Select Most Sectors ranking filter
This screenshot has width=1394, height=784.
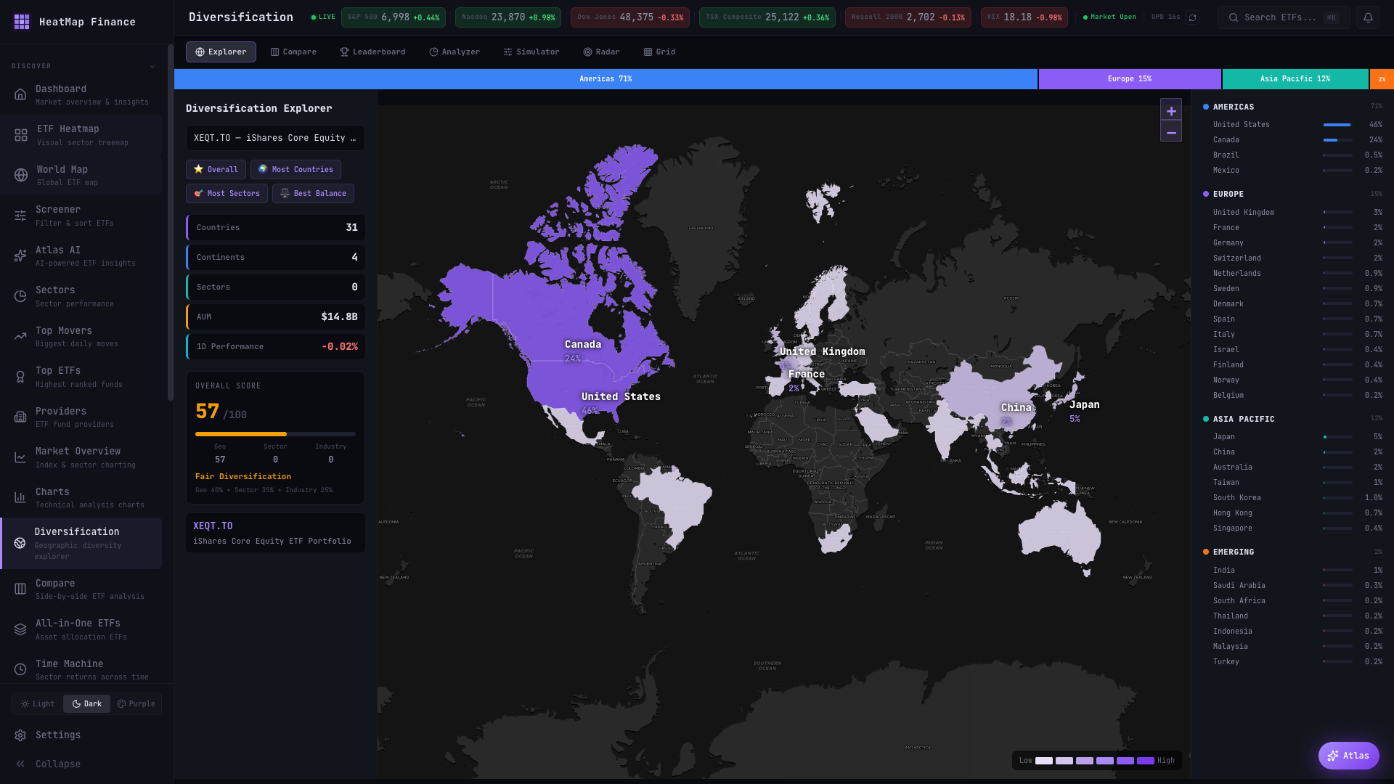click(227, 193)
